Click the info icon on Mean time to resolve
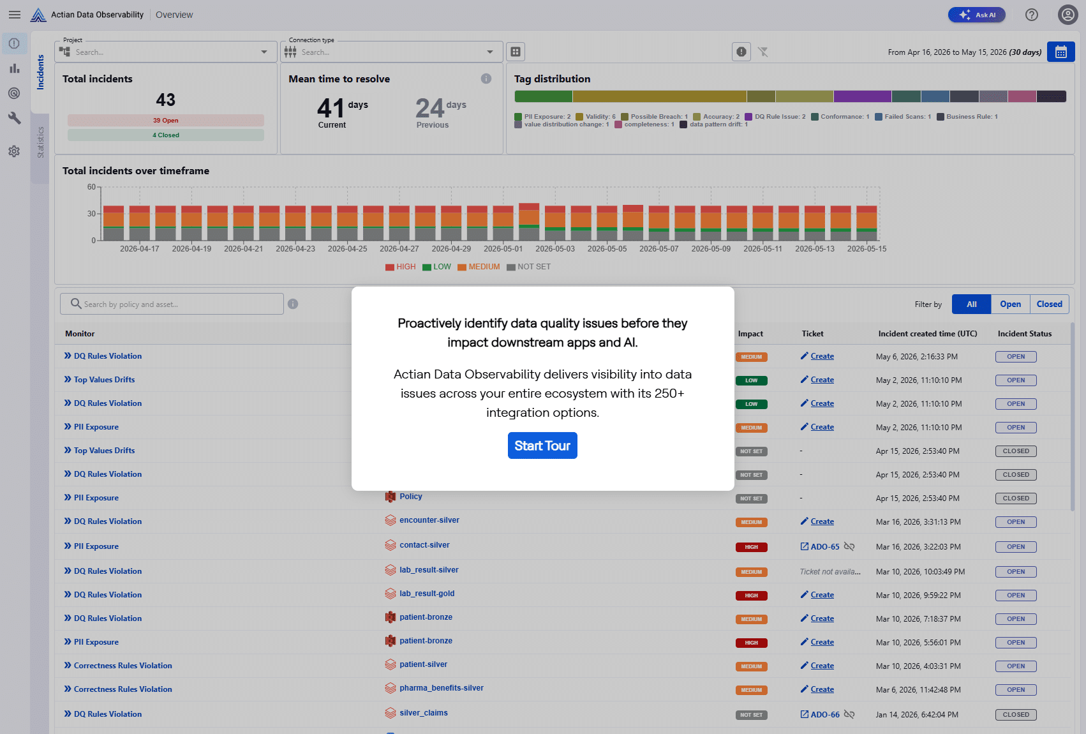 tap(486, 79)
